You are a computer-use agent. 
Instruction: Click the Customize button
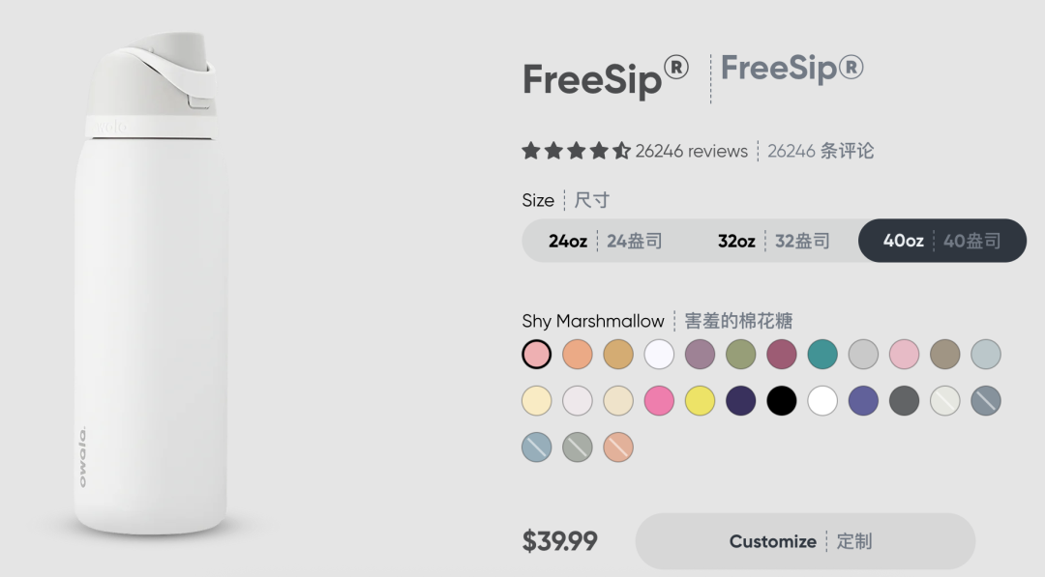[x=804, y=541]
